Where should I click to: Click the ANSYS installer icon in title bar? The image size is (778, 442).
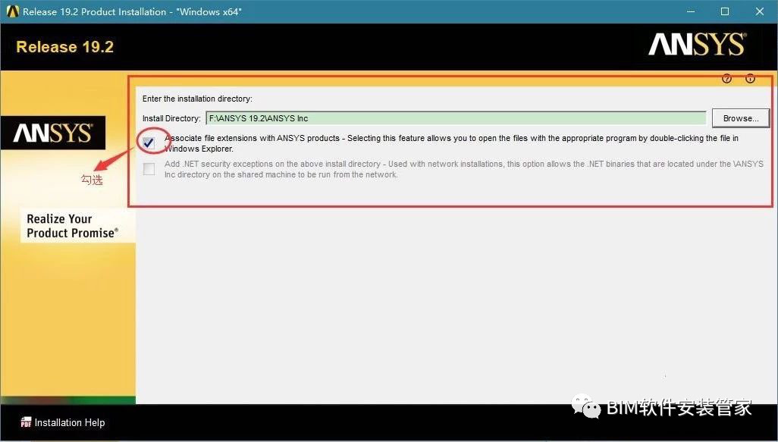tap(12, 11)
